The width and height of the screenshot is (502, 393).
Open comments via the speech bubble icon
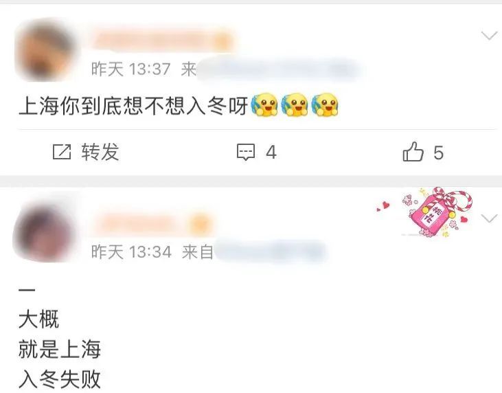tap(246, 152)
